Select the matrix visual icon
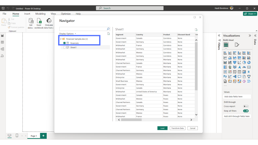The image size is (258, 145). click(x=244, y=72)
